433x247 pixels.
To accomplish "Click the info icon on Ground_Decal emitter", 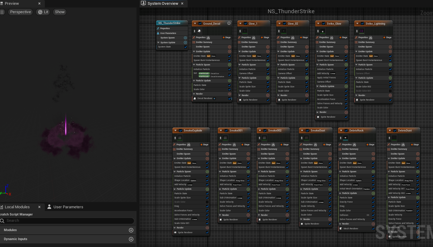I will [229, 23].
